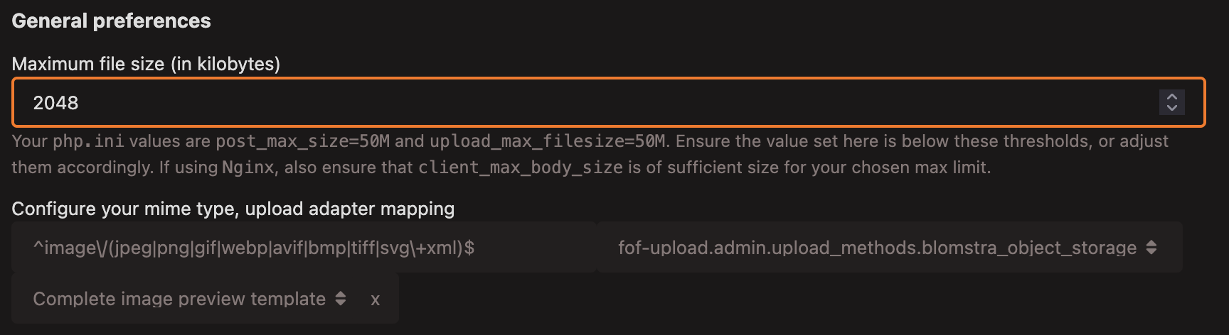Click the template selector arrows icon

pos(341,299)
